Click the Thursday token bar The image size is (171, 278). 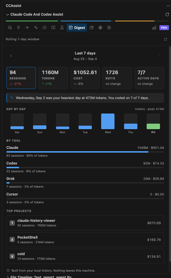click(x=130, y=126)
